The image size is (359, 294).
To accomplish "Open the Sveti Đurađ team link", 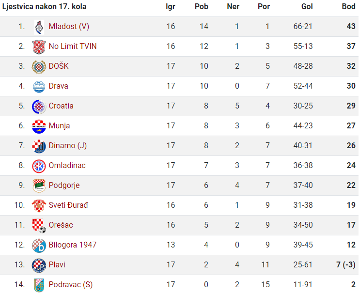I will (x=68, y=205).
